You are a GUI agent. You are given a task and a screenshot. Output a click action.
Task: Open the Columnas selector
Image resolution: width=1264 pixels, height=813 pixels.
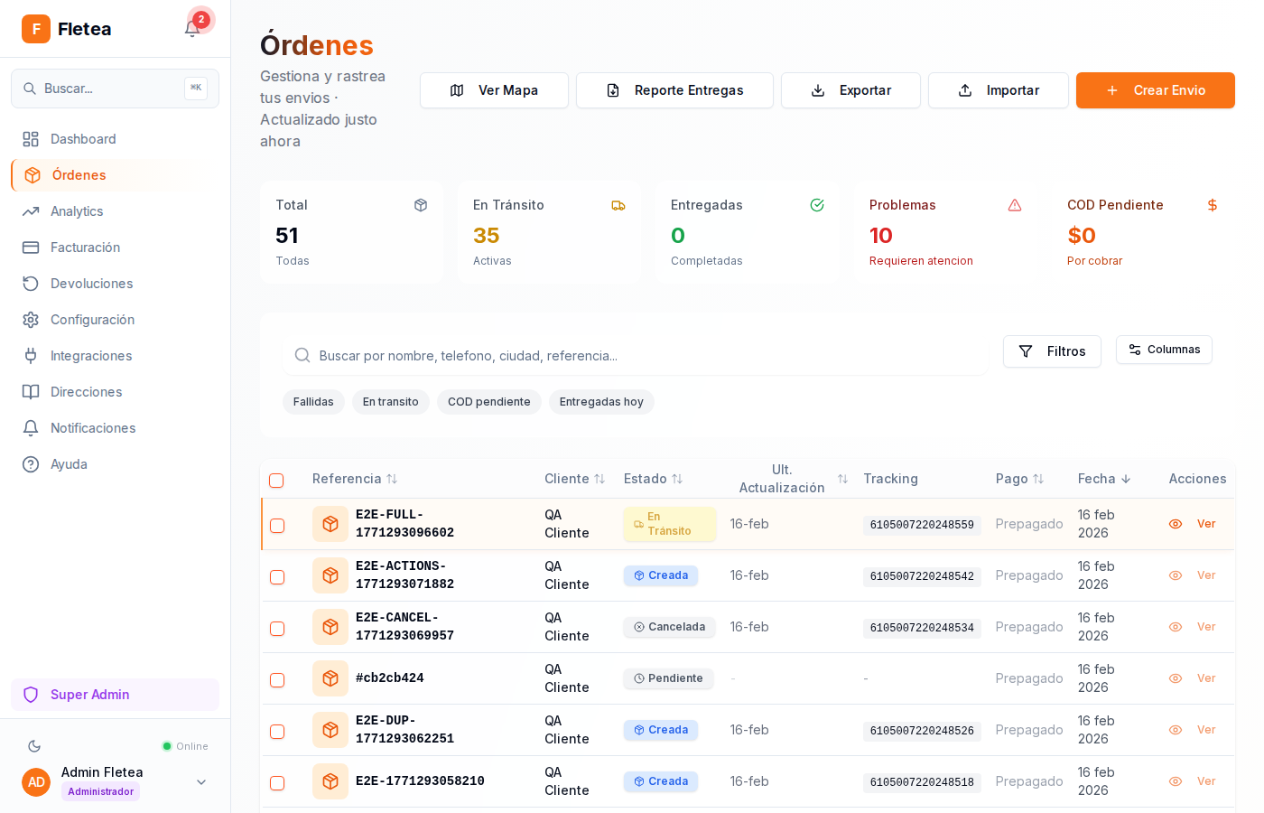(x=1164, y=350)
